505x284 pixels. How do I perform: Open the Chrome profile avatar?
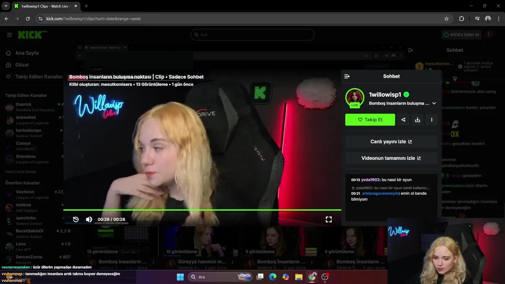(x=488, y=19)
